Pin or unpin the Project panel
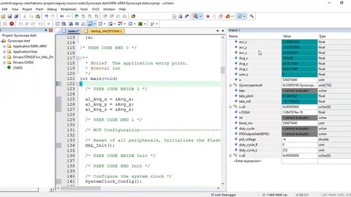Image resolution: width=351 pixels, height=197 pixels. coord(46,30)
